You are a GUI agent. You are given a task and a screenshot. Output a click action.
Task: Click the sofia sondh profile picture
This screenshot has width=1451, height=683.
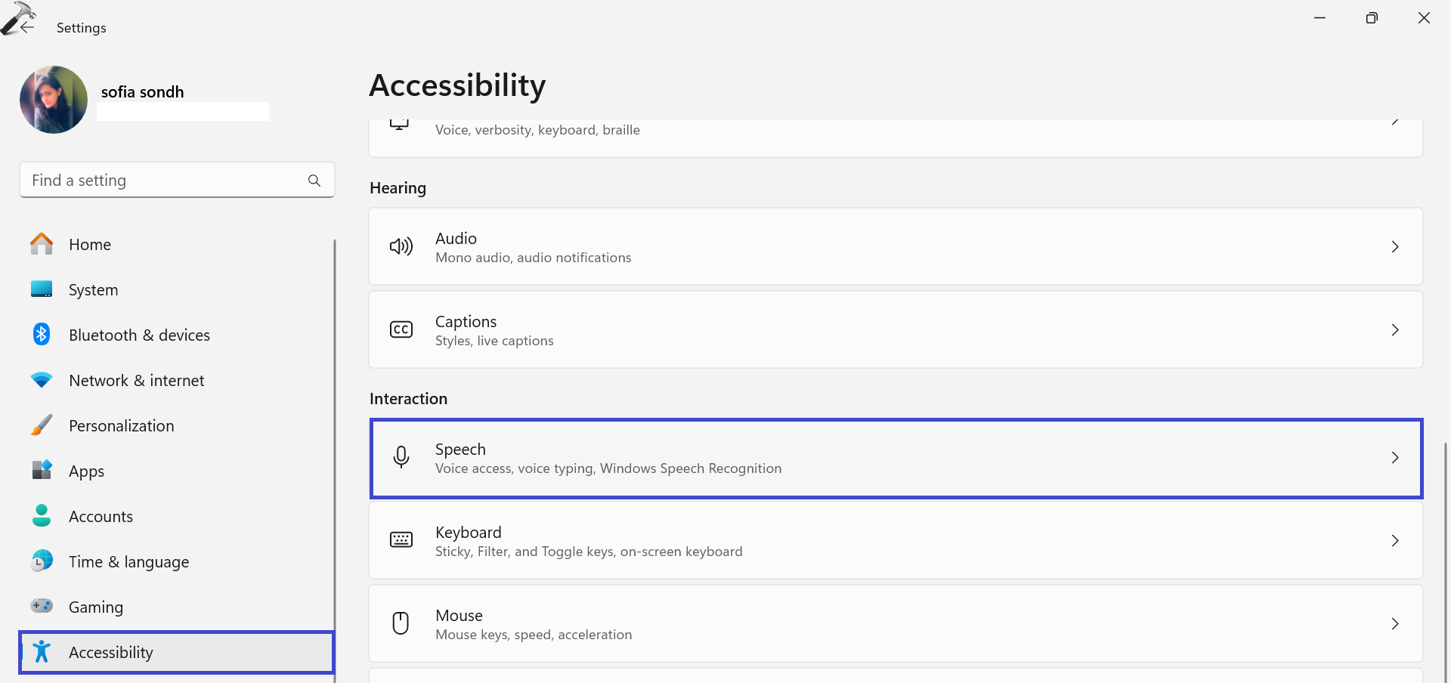(x=54, y=100)
